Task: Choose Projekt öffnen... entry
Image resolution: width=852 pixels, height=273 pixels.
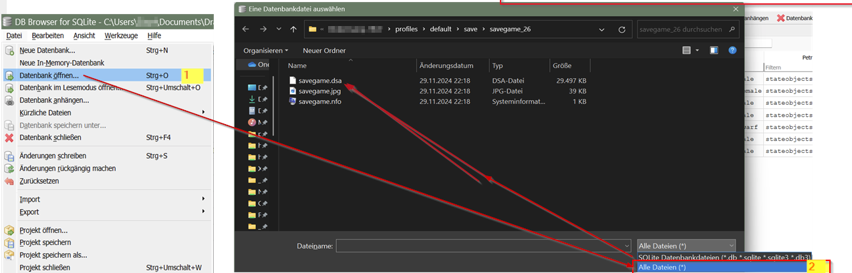Action: pos(107,230)
